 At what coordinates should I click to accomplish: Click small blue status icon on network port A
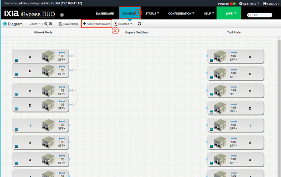(x=16, y=60)
